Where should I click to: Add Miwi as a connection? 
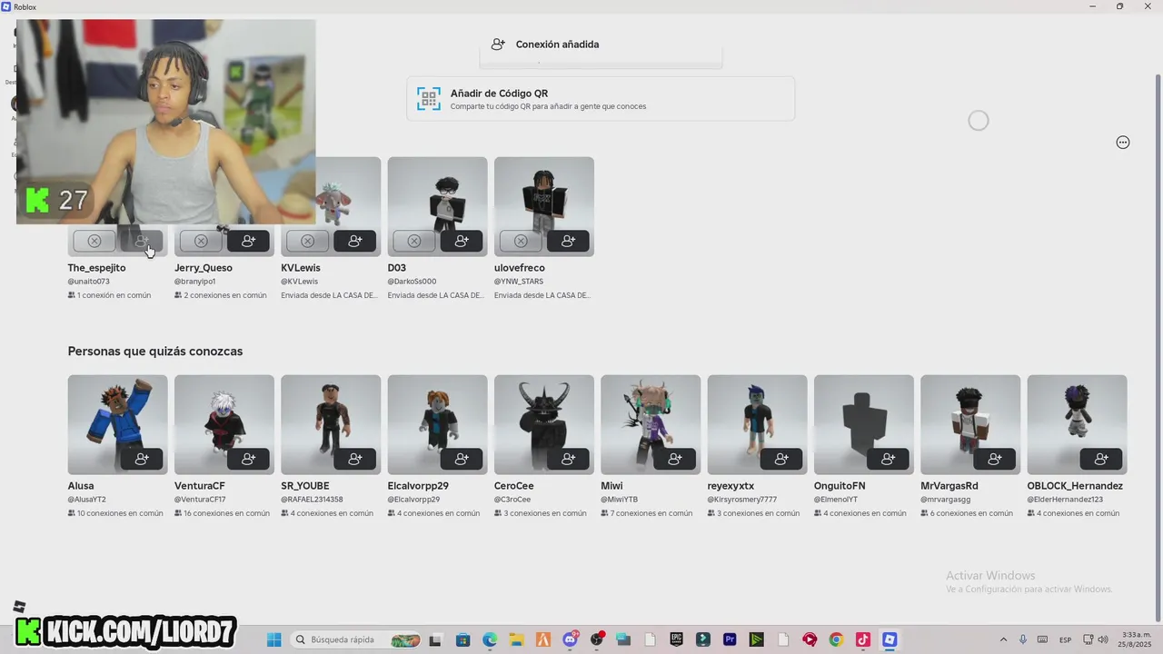coord(675,459)
